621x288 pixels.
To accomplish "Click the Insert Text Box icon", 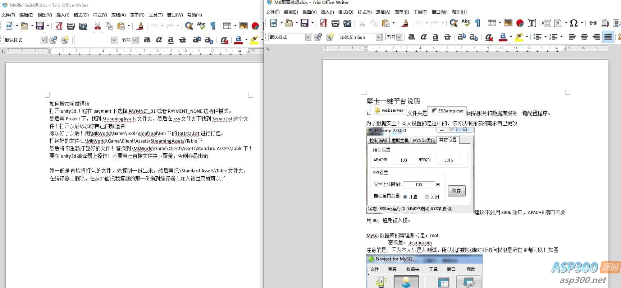I will (x=532, y=23).
